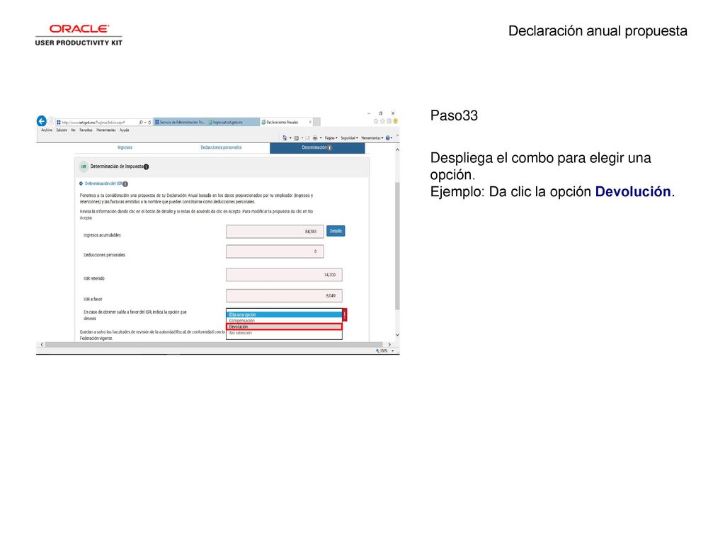The image size is (725, 544).
Task: Collapse the Determinación del ISR section
Action: pos(81,183)
